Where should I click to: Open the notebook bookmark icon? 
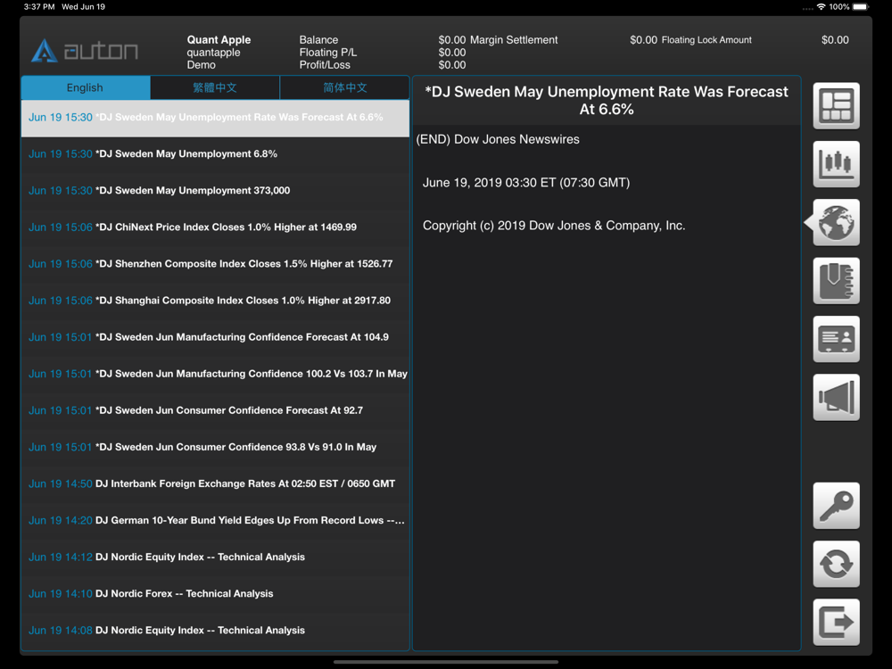point(836,281)
